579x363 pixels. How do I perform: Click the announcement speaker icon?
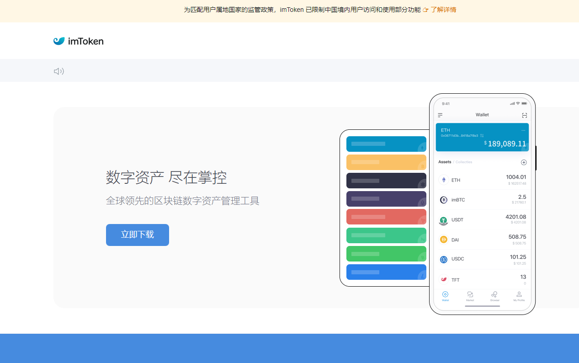[x=59, y=71]
